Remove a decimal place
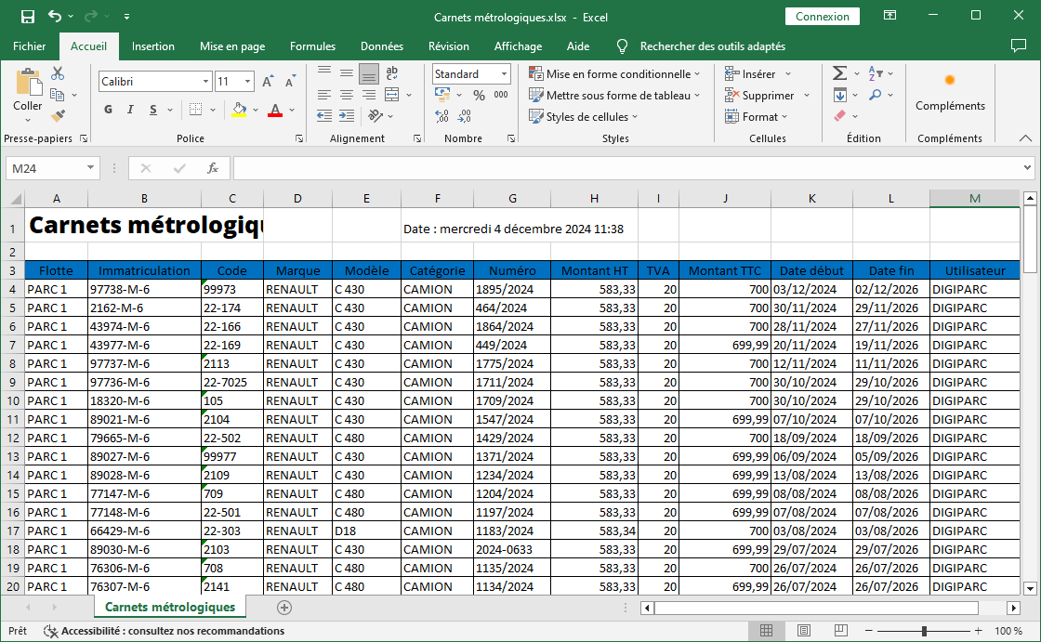This screenshot has width=1041, height=642. click(x=464, y=116)
